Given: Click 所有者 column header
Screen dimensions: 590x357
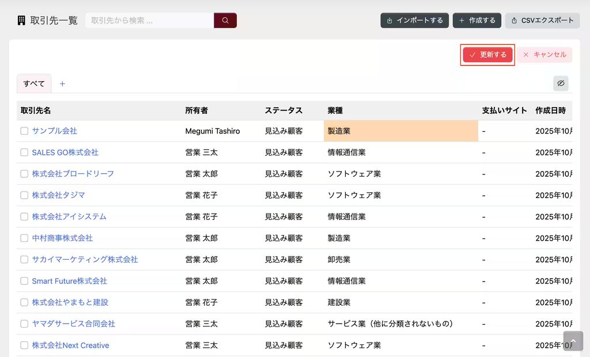Looking at the screenshot, I should point(196,111).
